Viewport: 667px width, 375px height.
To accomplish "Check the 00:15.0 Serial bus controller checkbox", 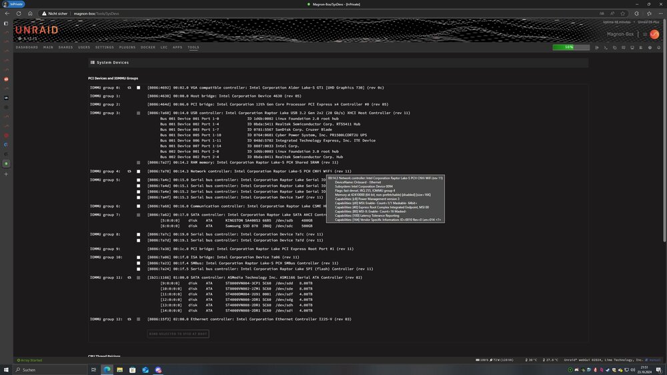I will (x=138, y=180).
